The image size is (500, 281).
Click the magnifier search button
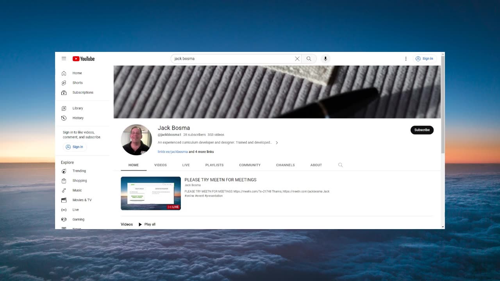point(309,59)
